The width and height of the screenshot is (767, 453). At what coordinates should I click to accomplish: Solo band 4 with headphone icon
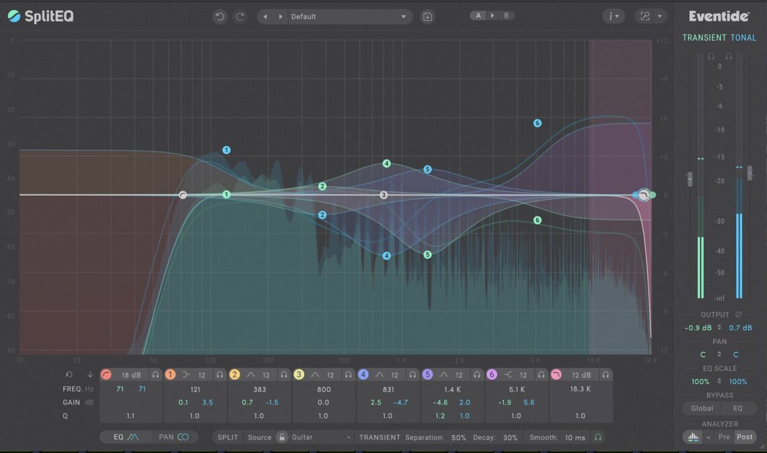tap(412, 375)
